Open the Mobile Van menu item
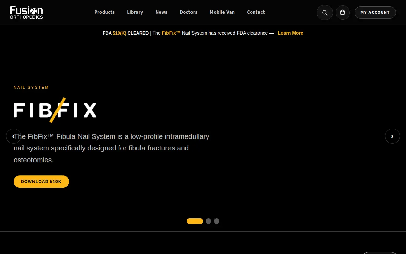 pos(222,12)
